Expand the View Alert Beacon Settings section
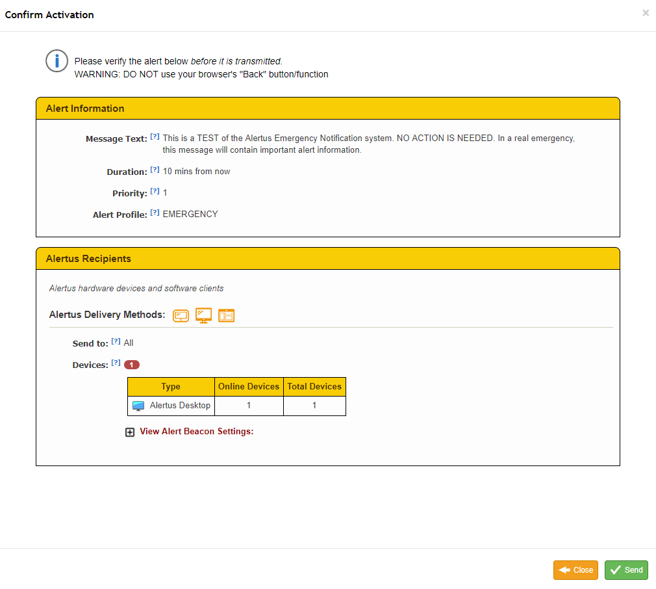The height and width of the screenshot is (589, 656). [130, 432]
